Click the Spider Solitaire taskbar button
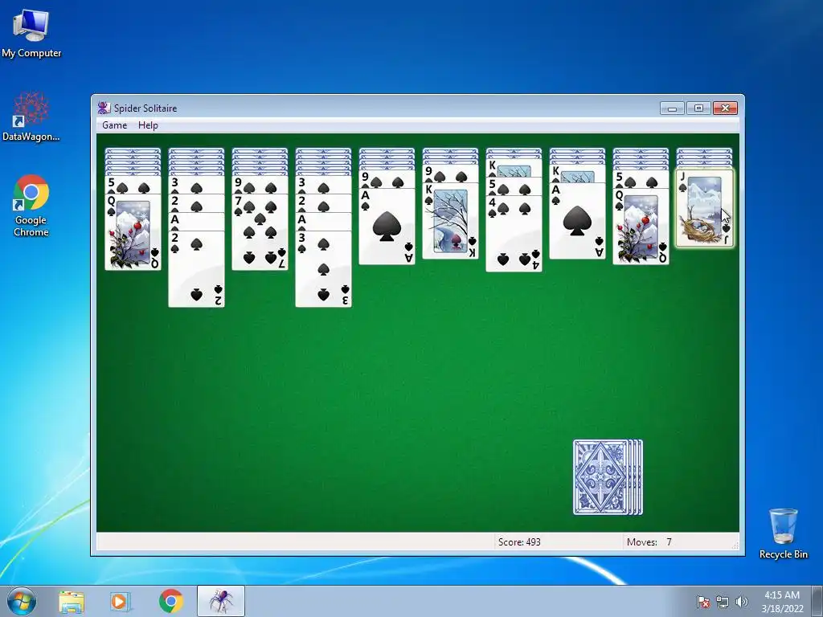The height and width of the screenshot is (617, 823). pyautogui.click(x=221, y=602)
